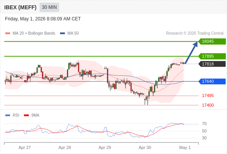Screen dimensions: 227x154
Task: Click the red MA 20 Bollinger legend swatch
Action: pyautogui.click(x=8, y=33)
